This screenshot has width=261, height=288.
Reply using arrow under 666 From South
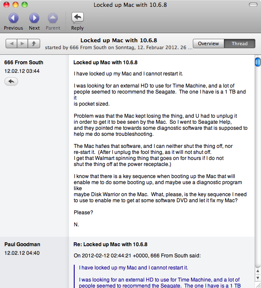coord(11,81)
